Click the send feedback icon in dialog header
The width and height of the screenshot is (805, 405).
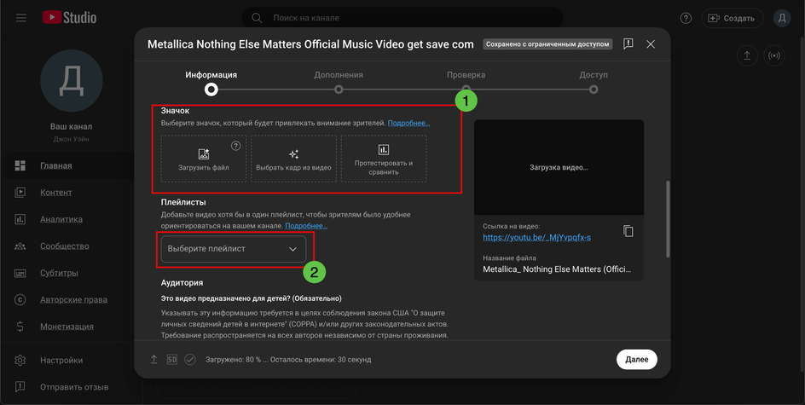pyautogui.click(x=628, y=44)
